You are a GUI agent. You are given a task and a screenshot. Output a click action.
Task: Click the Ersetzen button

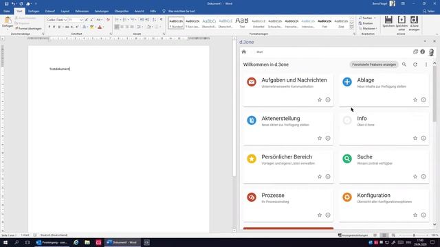click(366, 23)
